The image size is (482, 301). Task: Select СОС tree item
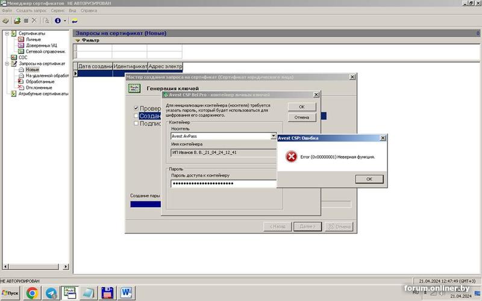pyautogui.click(x=23, y=57)
